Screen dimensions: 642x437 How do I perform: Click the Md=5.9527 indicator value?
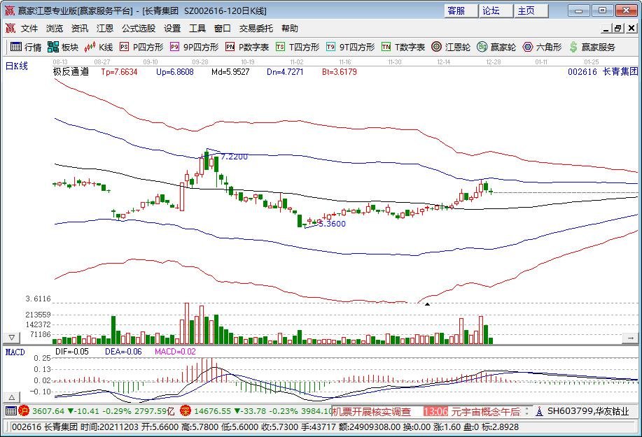230,72
